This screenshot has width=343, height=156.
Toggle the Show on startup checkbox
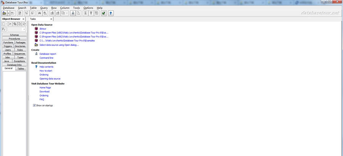tap(34, 105)
